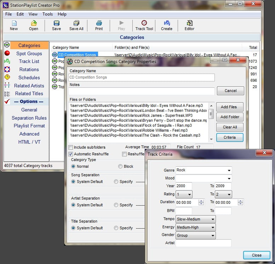Click the Criteria button
Image resolution: width=275 pixels, height=264 pixels.
pos(230,137)
